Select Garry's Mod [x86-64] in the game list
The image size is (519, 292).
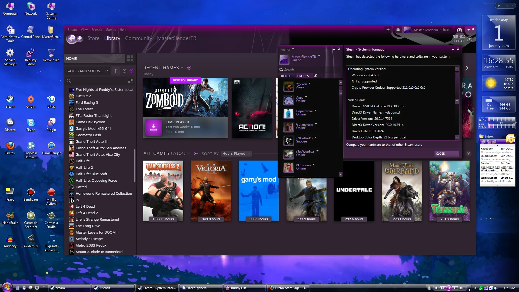93,128
